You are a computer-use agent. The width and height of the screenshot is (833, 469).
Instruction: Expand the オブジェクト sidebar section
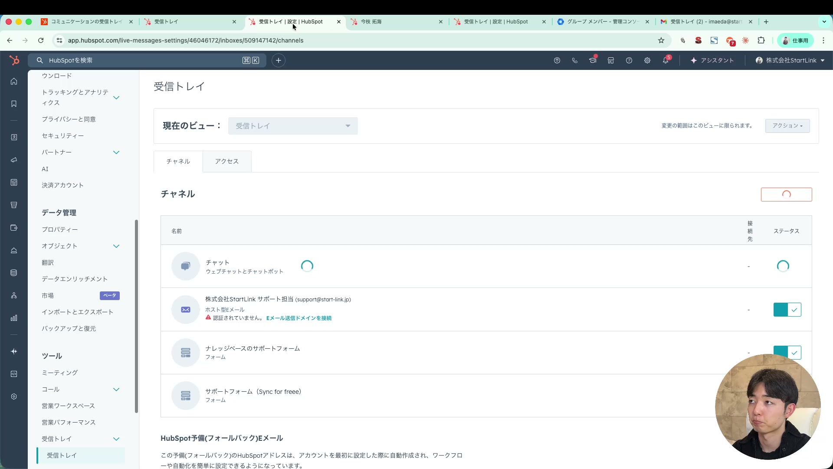click(x=116, y=246)
